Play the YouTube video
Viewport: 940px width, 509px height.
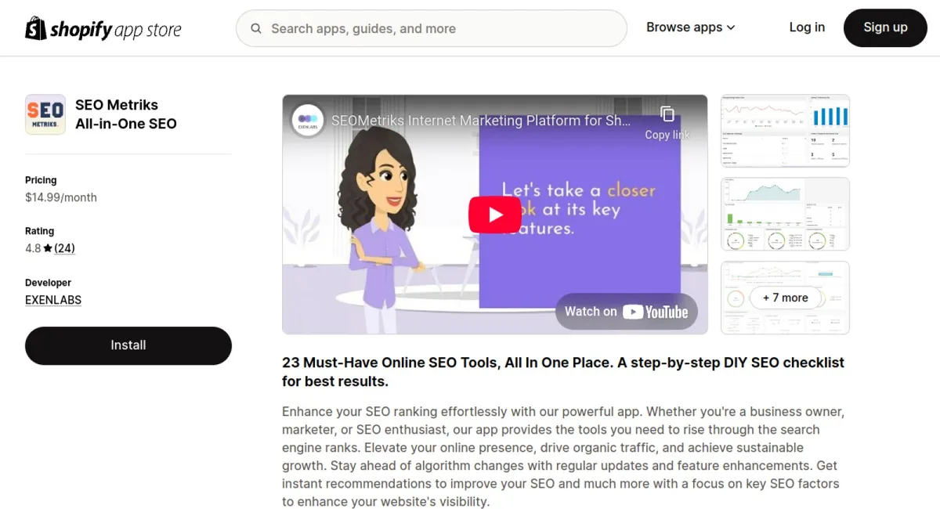pyautogui.click(x=495, y=215)
